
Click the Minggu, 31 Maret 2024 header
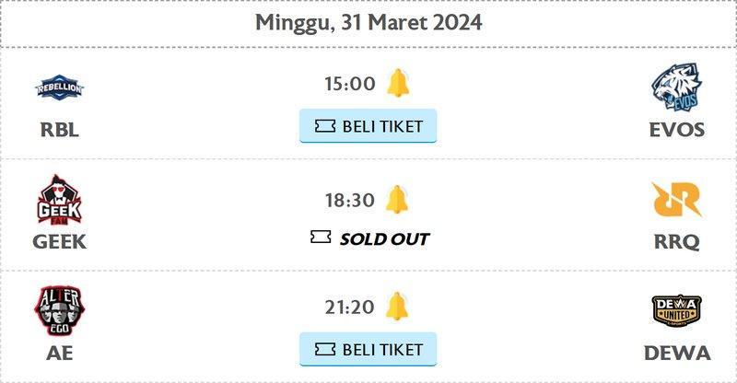coord(368,23)
